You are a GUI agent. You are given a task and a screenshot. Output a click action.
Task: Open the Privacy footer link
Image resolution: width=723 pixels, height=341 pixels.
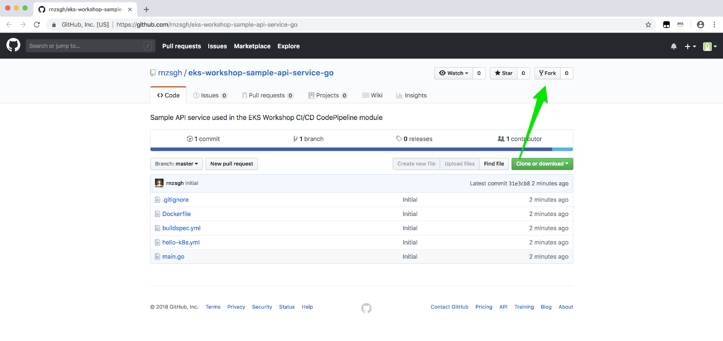tap(236, 307)
